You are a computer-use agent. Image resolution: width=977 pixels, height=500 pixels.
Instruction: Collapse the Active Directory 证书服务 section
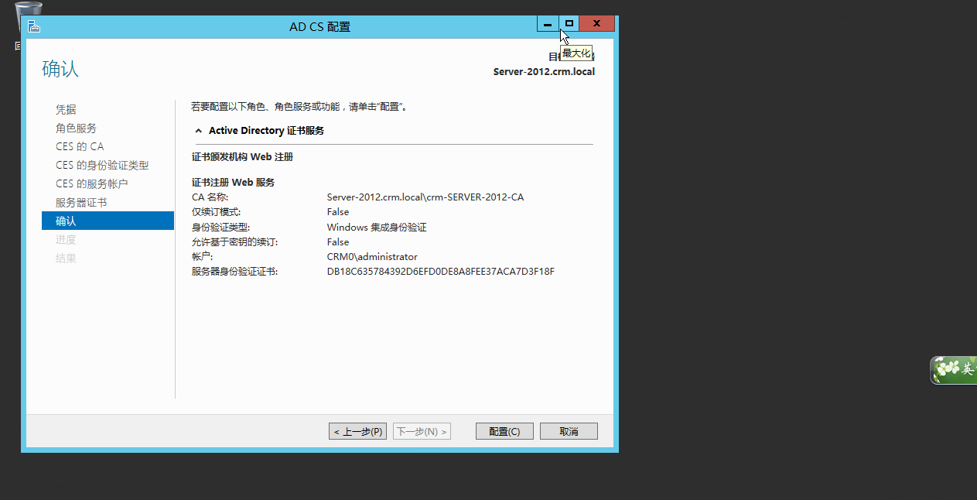click(199, 131)
